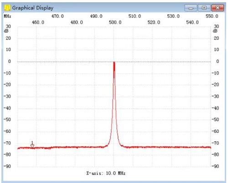The height and width of the screenshot is (183, 228).
Task: Click the 480.0 frequency label
Action: pyautogui.click(x=77, y=22)
